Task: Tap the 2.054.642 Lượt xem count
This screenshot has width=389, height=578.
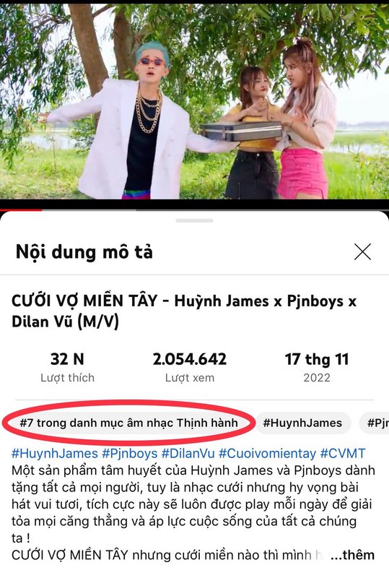Action: coord(190,367)
